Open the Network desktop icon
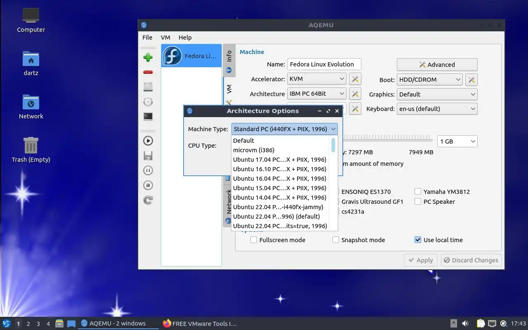The image size is (528, 330). pos(31,106)
